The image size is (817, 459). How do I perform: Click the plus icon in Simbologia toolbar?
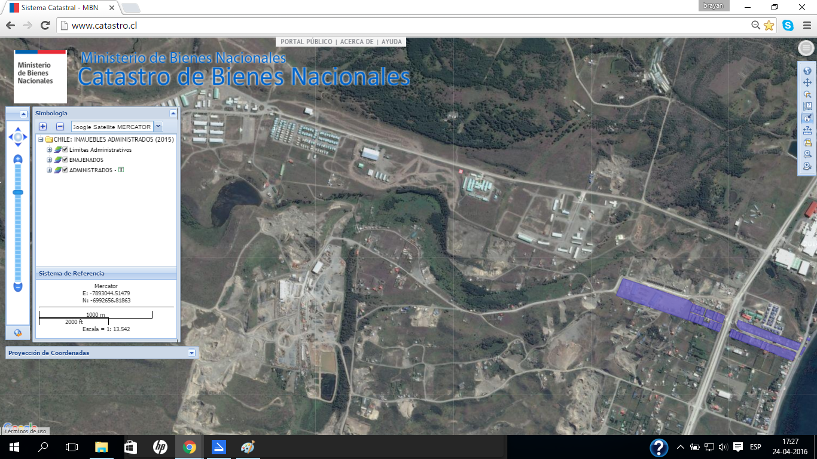tap(43, 126)
